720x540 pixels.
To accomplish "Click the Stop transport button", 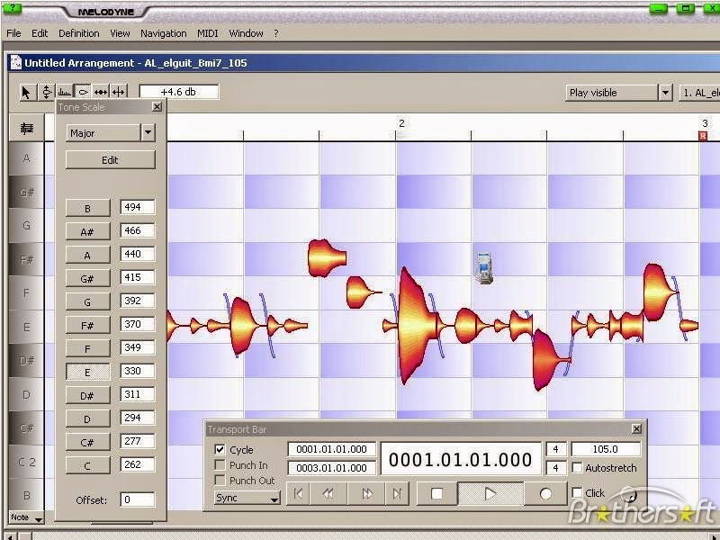I will coord(436,493).
